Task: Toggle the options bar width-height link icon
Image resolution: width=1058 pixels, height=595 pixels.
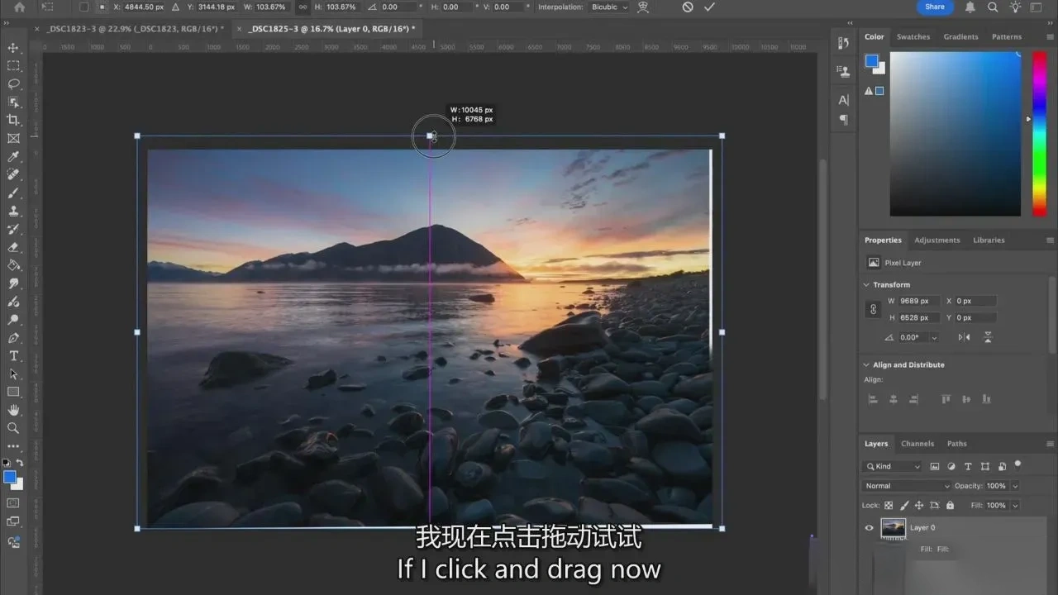Action: 303,7
